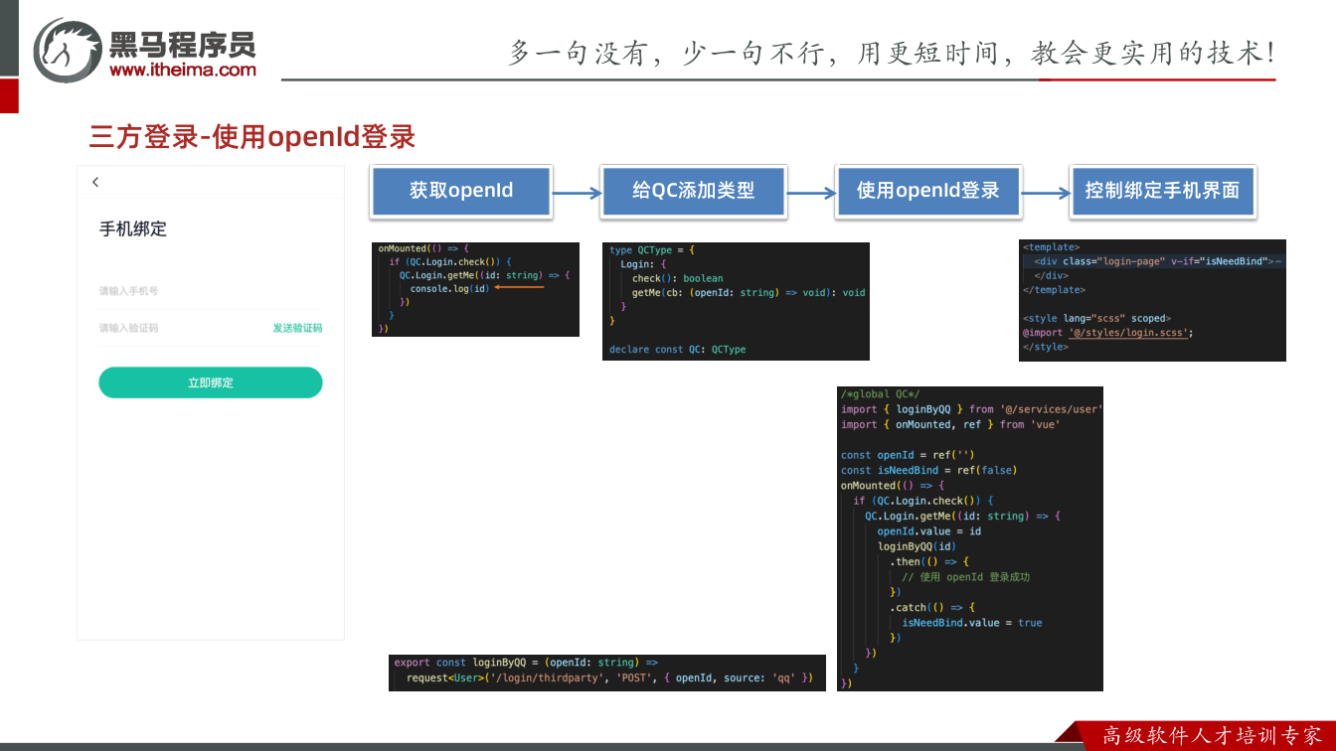The width and height of the screenshot is (1336, 751).
Task: Click the type QCType code snippet
Action: coord(736,301)
